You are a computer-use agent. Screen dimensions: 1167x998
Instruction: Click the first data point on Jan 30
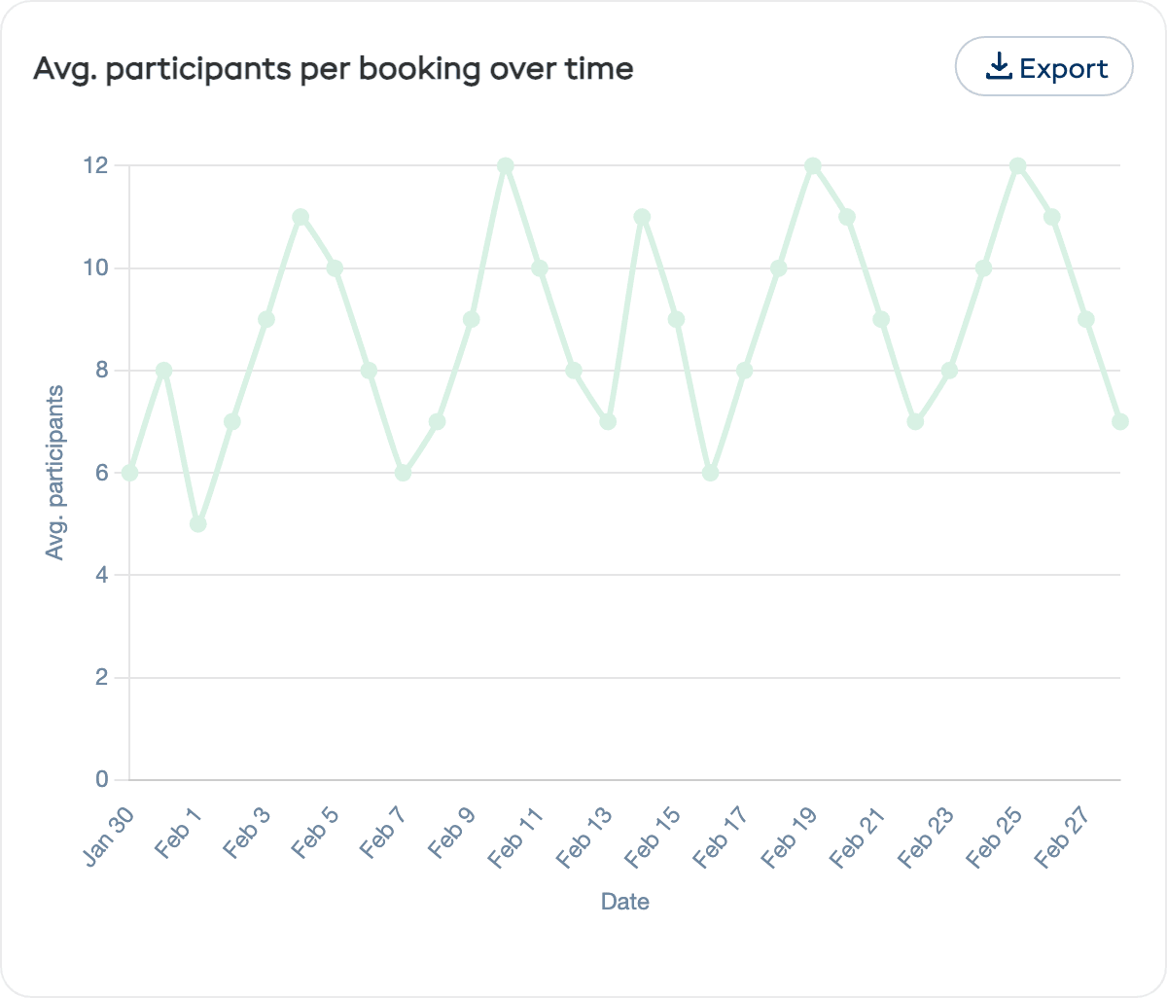127,472
